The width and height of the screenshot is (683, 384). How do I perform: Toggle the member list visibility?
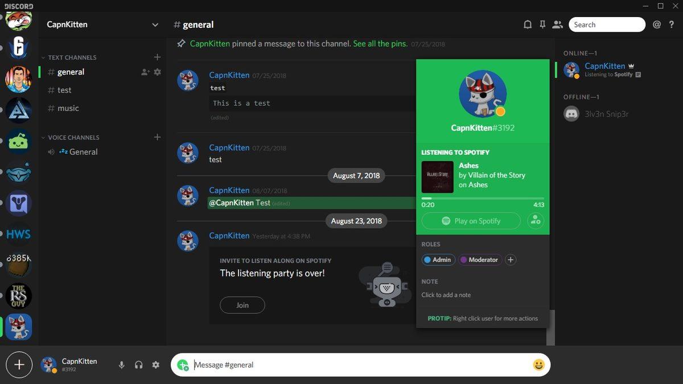point(557,24)
